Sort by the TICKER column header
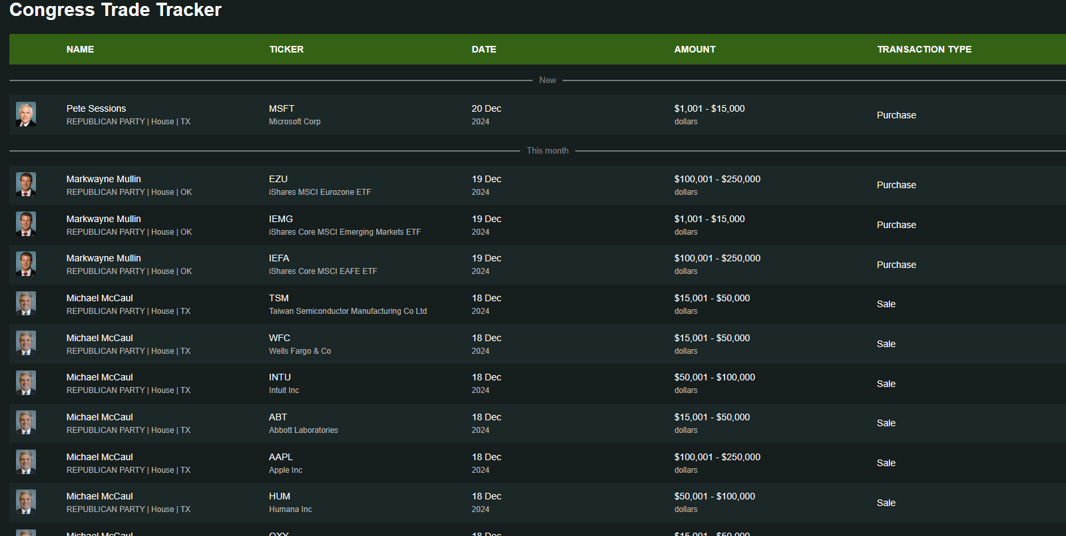 (286, 49)
